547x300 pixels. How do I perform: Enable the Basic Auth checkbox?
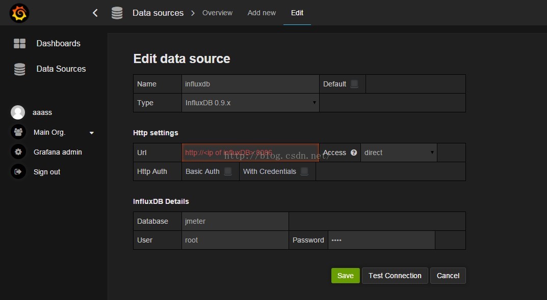tap(228, 171)
